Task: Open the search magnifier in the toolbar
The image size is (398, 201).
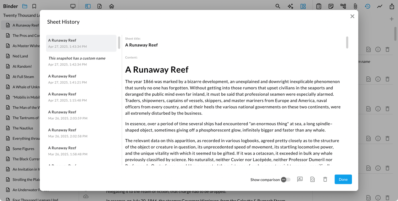Action: (278, 6)
